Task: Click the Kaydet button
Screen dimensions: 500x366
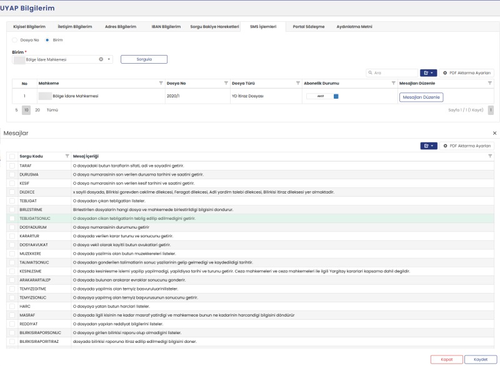Action: (480, 360)
